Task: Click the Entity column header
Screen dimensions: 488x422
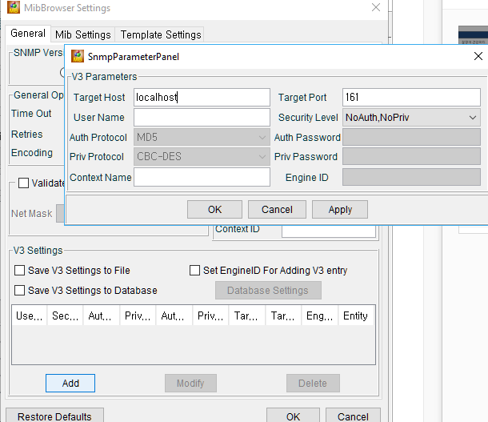Action: [x=356, y=315]
